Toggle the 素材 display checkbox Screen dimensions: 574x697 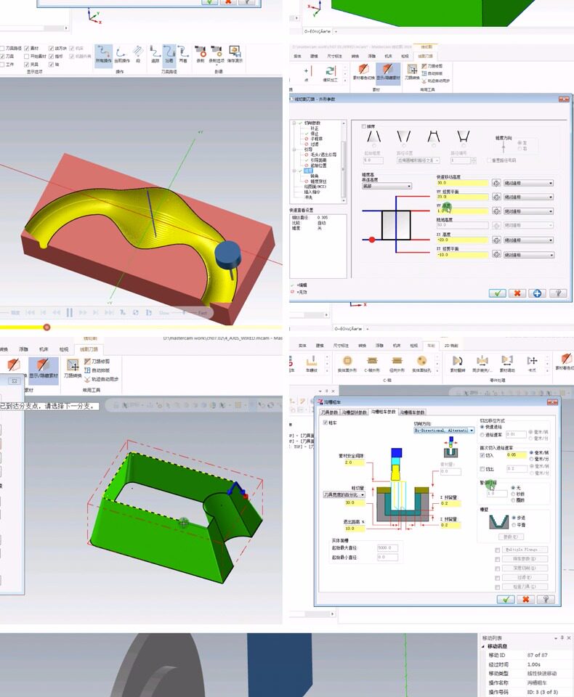coord(27,48)
